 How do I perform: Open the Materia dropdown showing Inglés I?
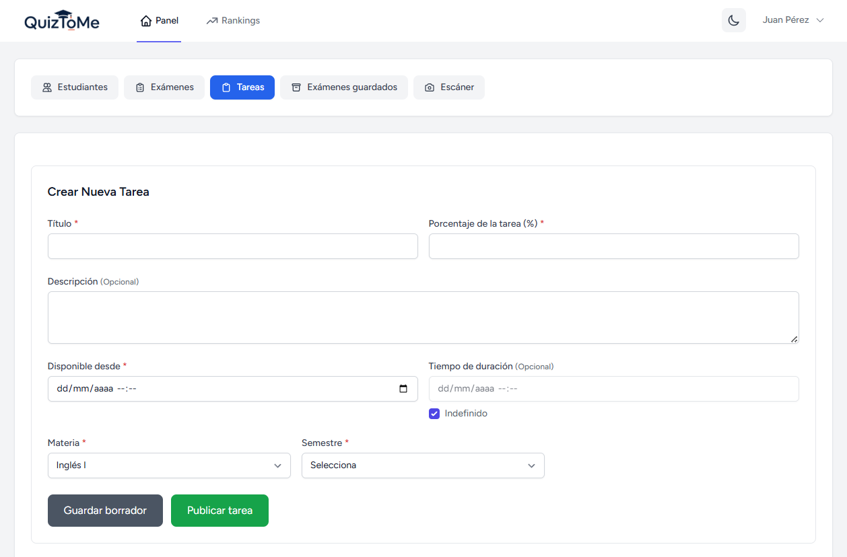169,465
